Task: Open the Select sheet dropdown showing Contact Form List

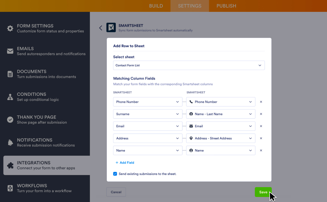Action: click(x=189, y=65)
